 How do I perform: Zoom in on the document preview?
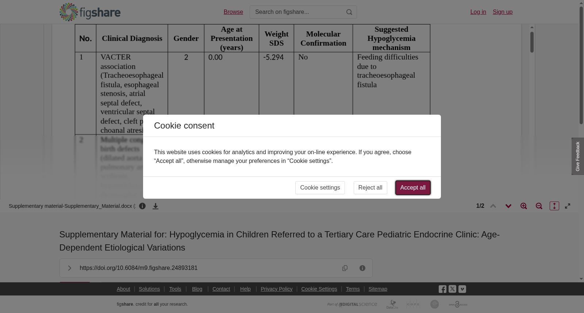pyautogui.click(x=524, y=206)
